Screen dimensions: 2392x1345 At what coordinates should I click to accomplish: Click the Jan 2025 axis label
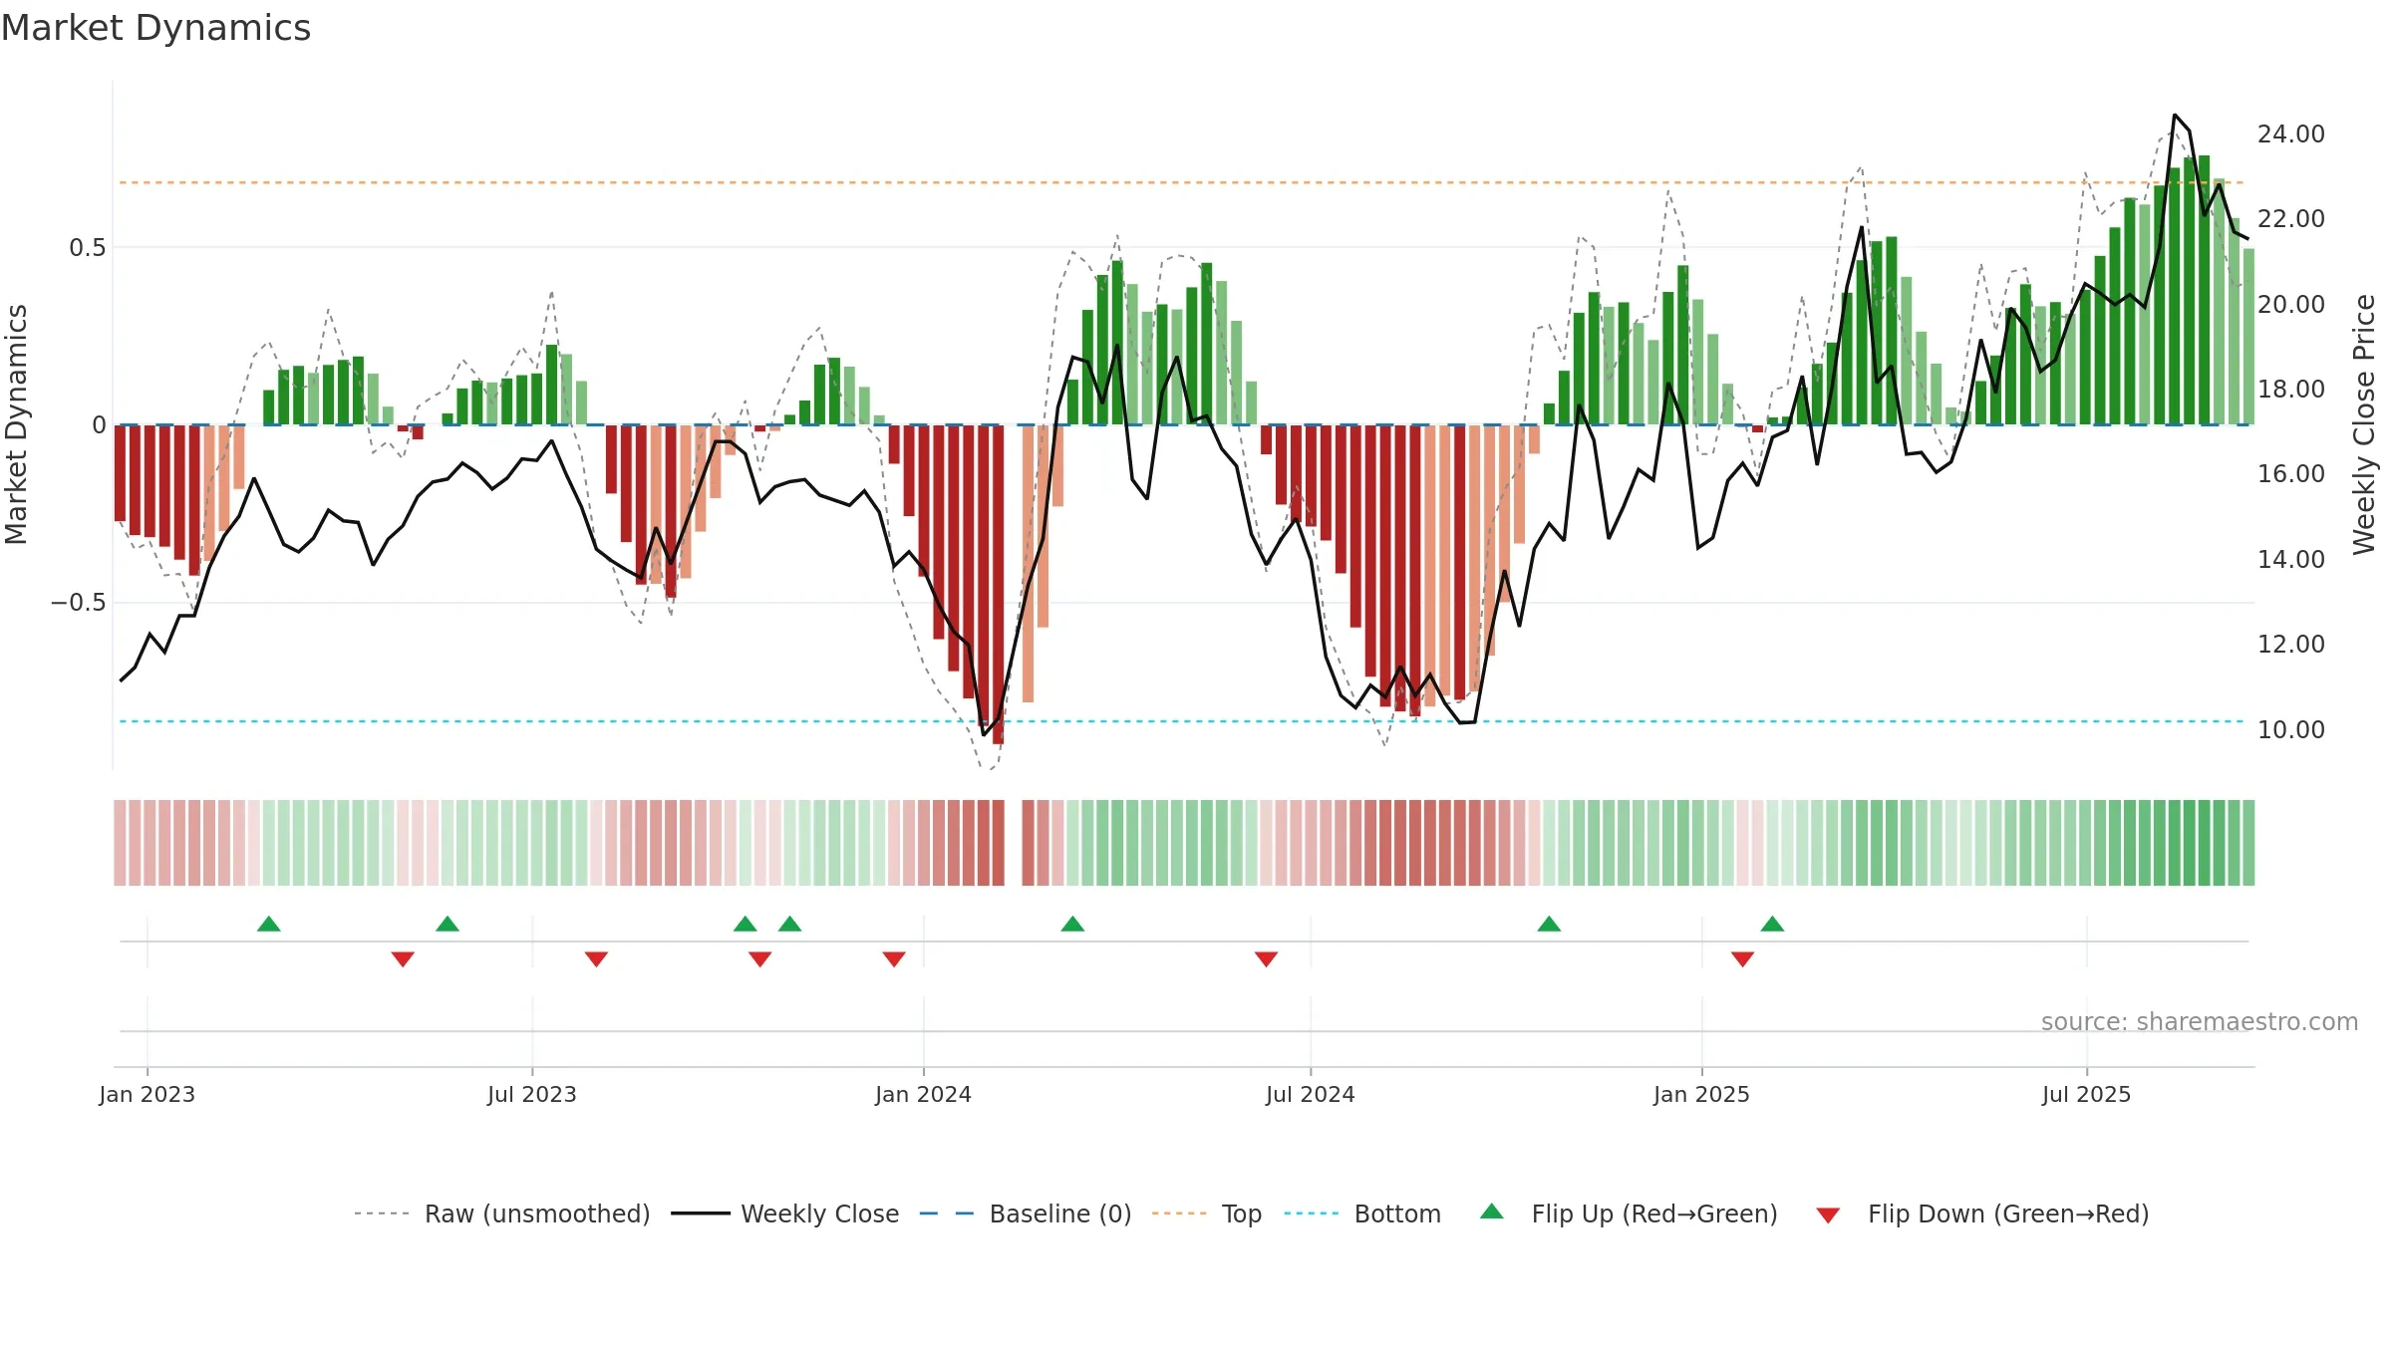pos(1702,1094)
